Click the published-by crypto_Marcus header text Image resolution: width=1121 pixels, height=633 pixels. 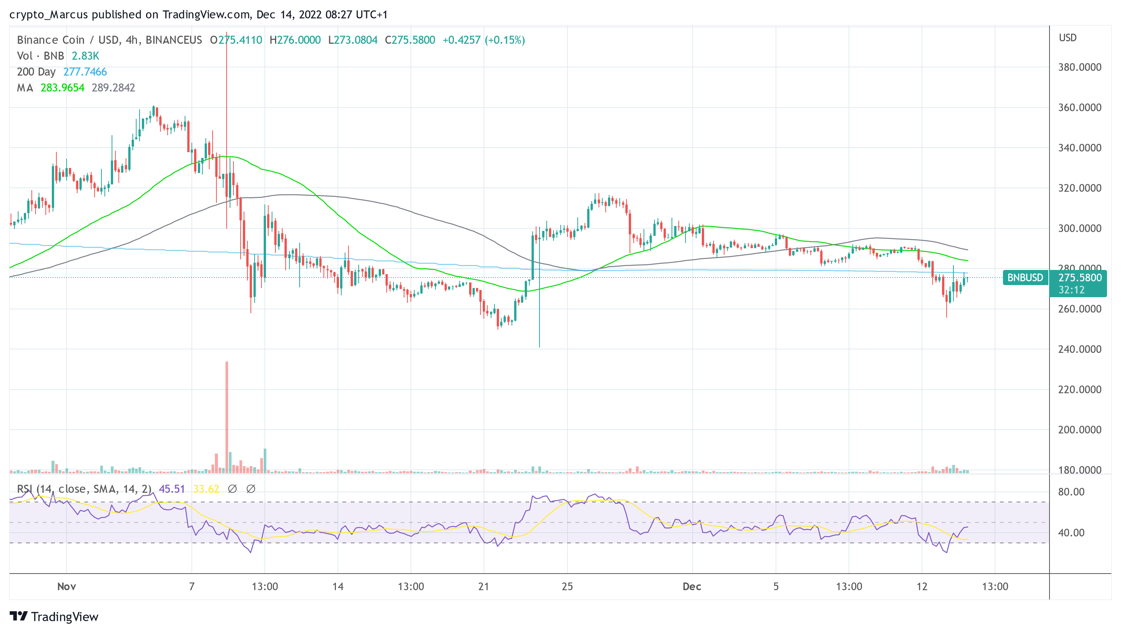click(199, 14)
